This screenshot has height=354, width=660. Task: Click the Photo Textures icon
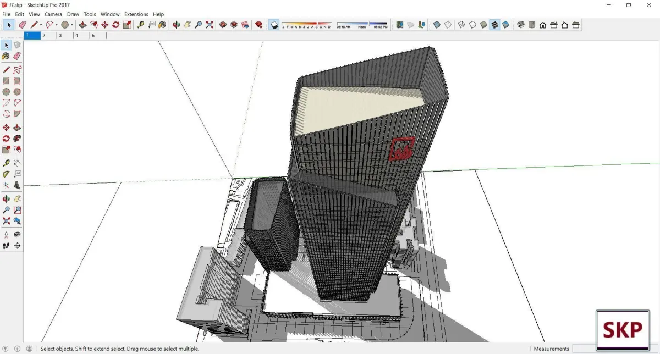coord(421,25)
